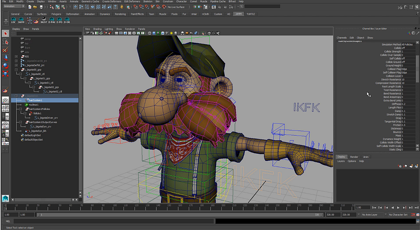Switch to the Polygons shelf tab
This screenshot has height=230, width=420.
click(57, 14)
